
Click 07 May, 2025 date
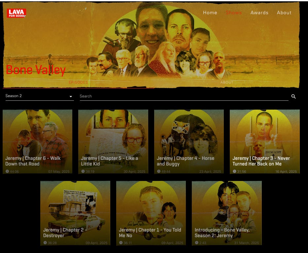point(59,172)
